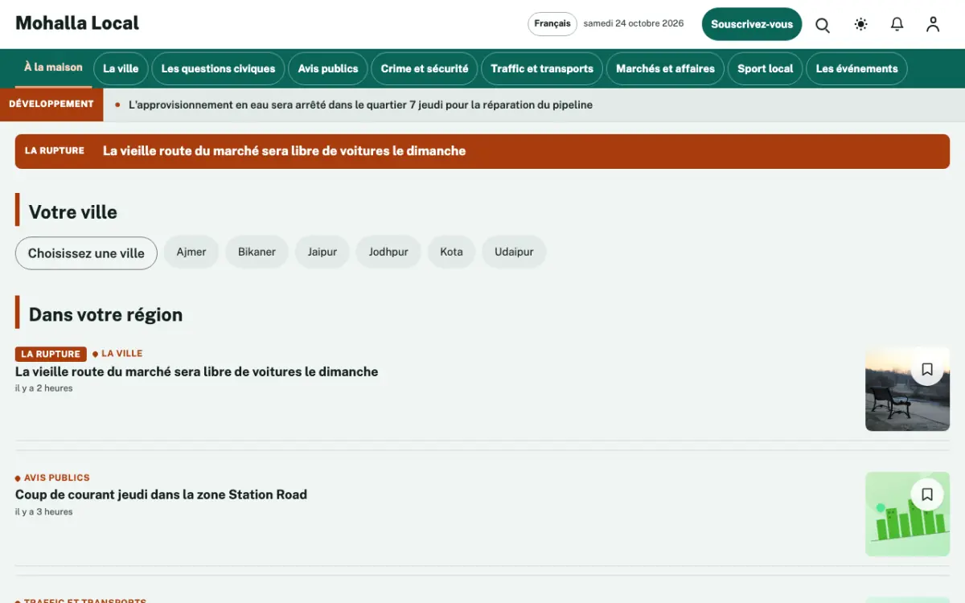Viewport: 965px width, 603px height.
Task: Open the green bar chart thumbnail
Action: click(907, 515)
